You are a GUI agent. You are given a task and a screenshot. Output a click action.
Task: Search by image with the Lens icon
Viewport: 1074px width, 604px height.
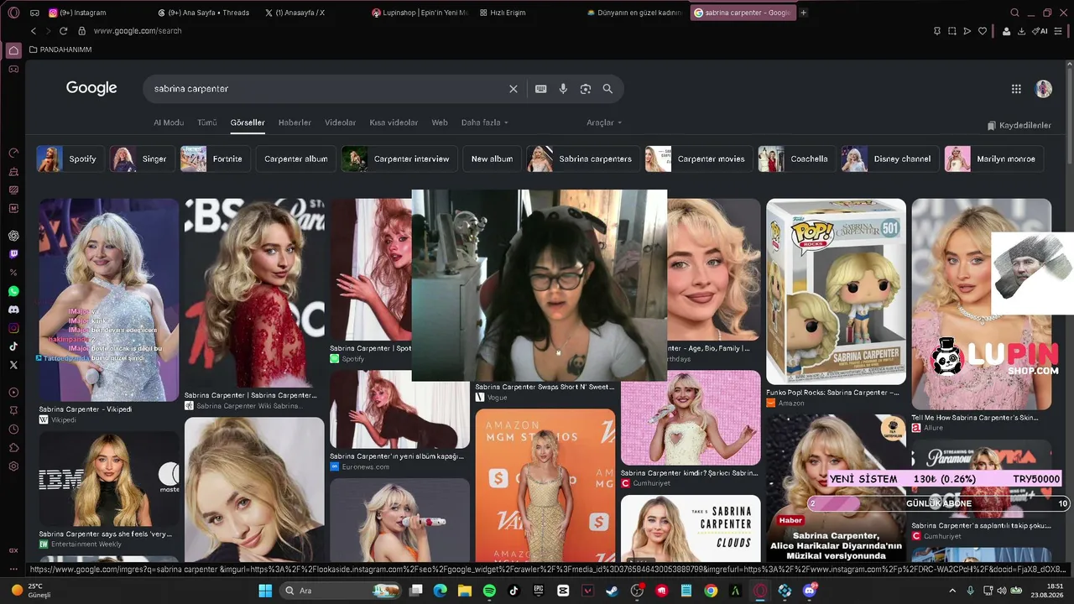pyautogui.click(x=586, y=89)
